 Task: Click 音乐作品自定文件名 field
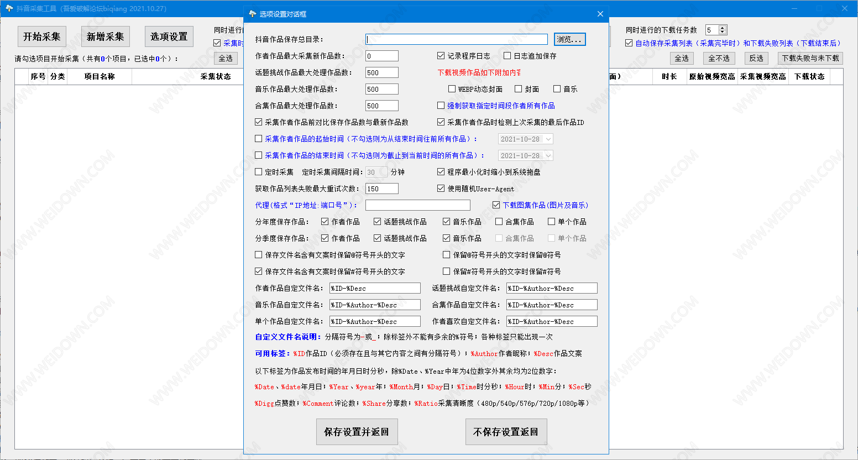pos(375,305)
